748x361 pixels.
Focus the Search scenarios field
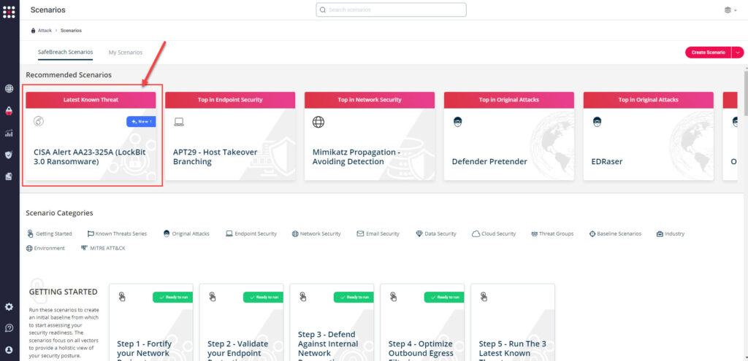coord(391,10)
